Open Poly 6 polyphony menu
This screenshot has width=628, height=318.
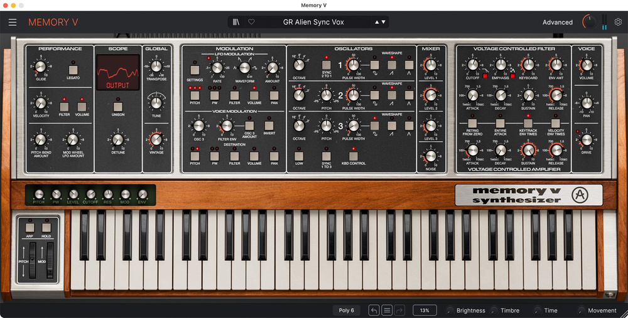pos(347,310)
